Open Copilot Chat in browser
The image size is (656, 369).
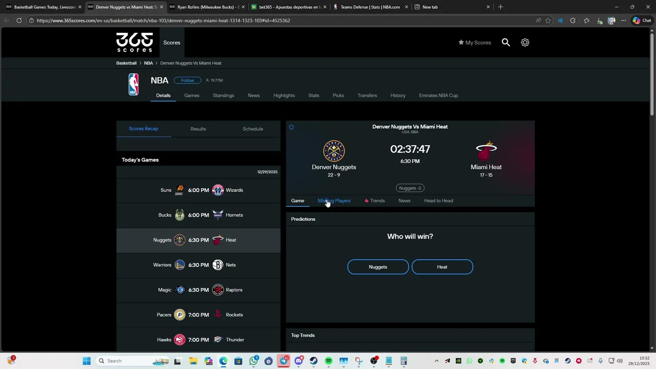click(642, 20)
